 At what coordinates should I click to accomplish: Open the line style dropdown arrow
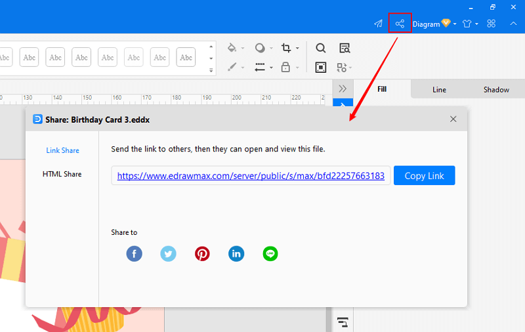pos(271,68)
